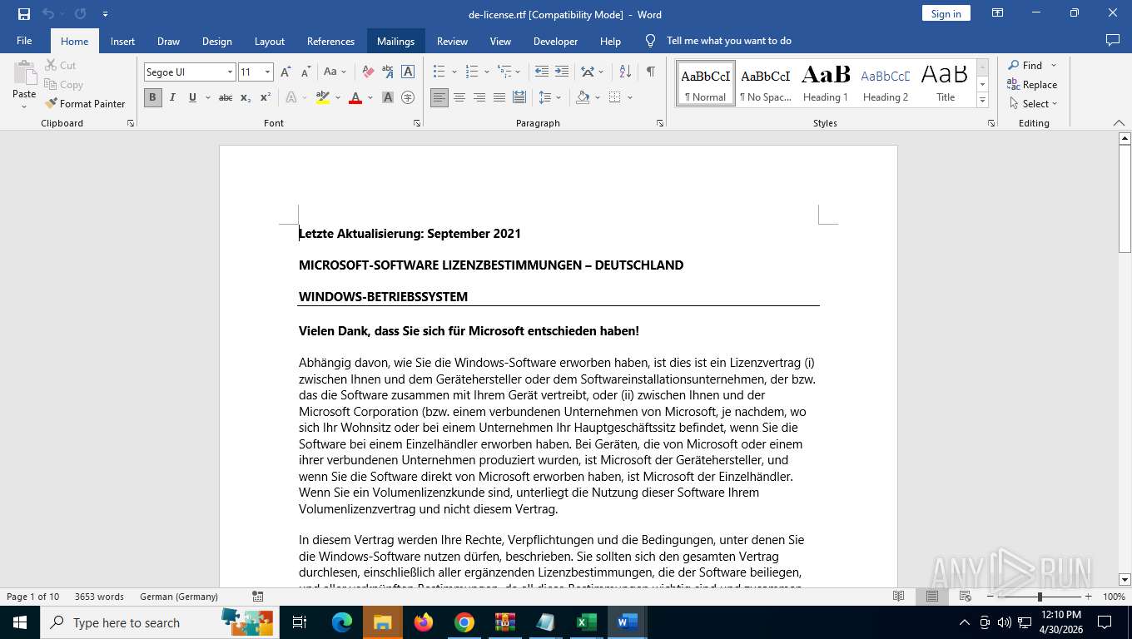The image size is (1132, 639).
Task: Open the Comments pane icon
Action: click(1112, 40)
